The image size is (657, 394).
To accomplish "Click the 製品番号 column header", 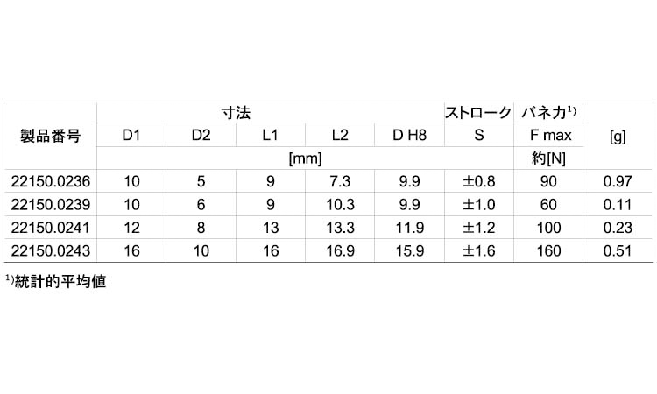I will point(50,136).
